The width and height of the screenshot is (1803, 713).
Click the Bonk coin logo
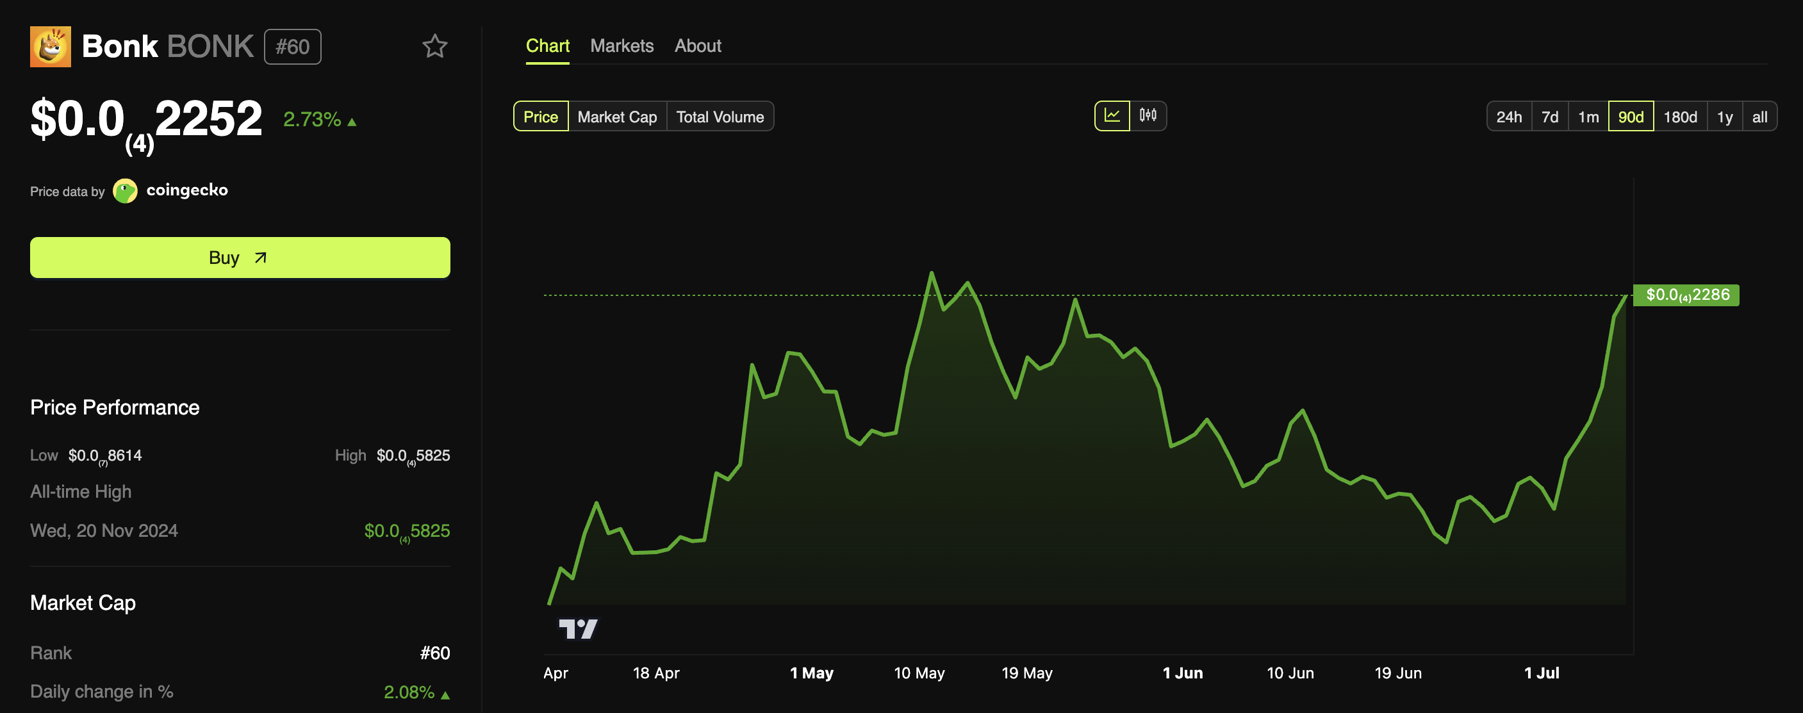point(51,47)
